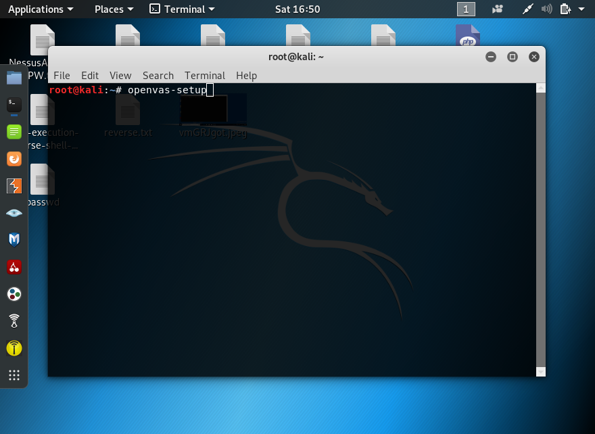Click the Sat 16:50 clock

pos(297,9)
